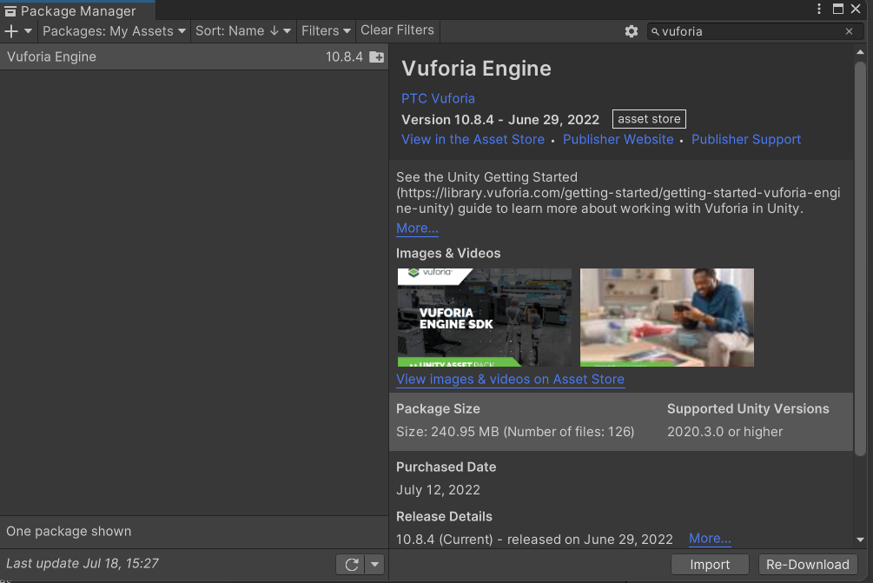The height and width of the screenshot is (583, 873).
Task: Open the Packages: My Assets dropdown
Action: pos(113,30)
